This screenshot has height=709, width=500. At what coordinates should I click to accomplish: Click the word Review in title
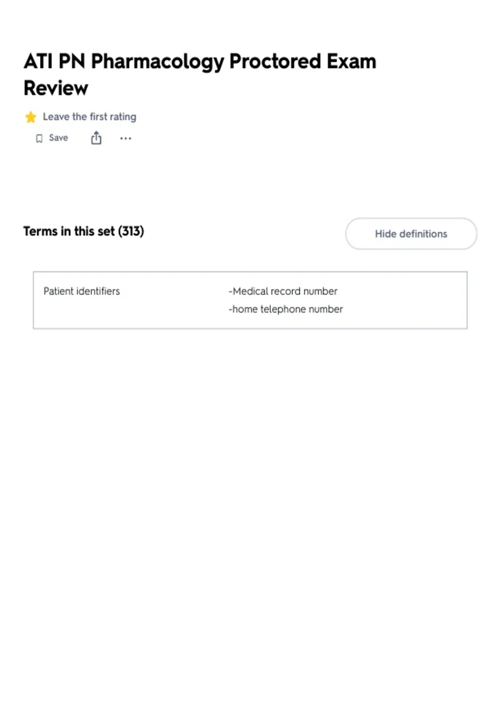(56, 88)
